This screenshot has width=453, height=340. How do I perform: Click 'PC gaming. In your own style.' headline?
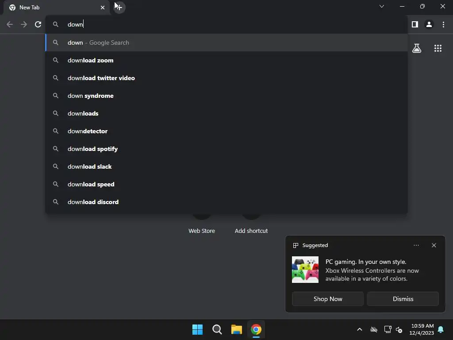pos(366,262)
